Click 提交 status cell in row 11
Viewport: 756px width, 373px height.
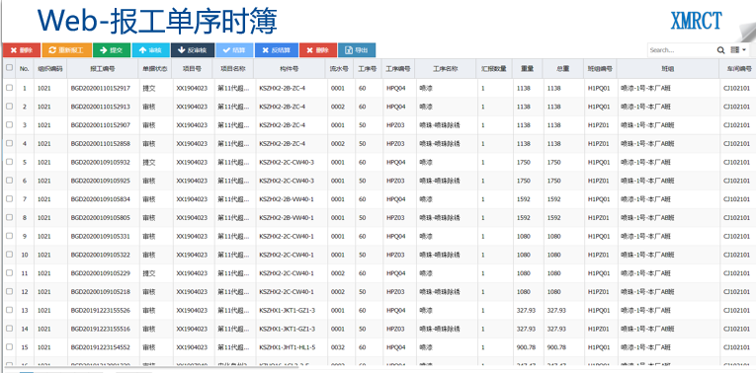pos(149,273)
